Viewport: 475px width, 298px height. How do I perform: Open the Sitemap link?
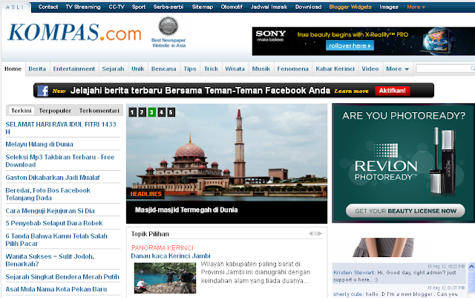pos(203,7)
